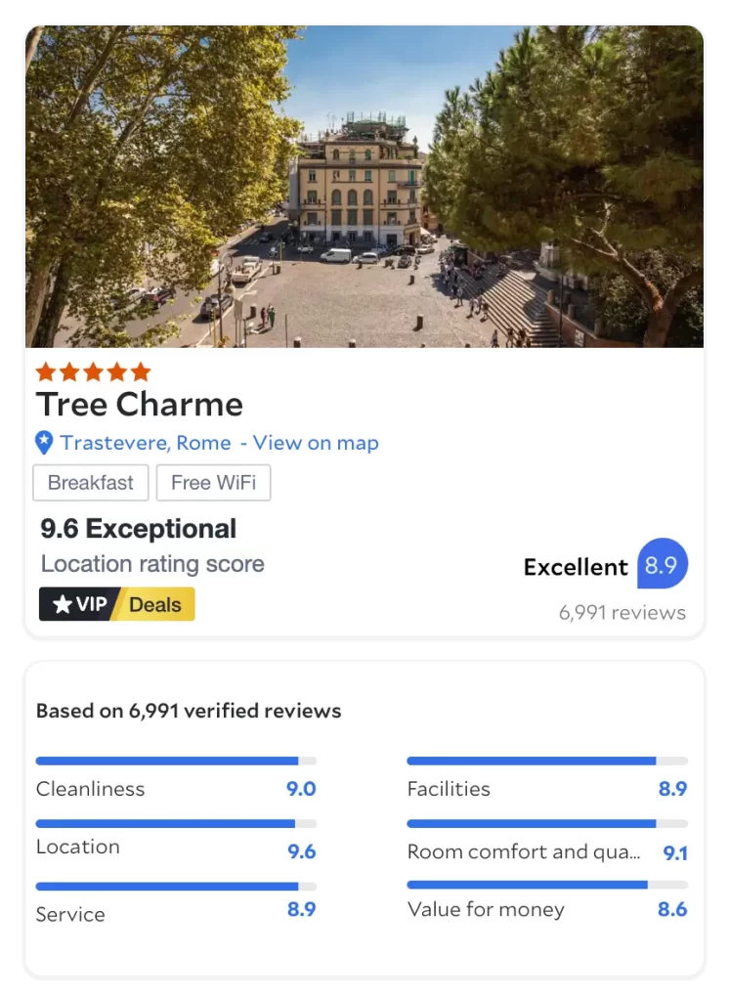Image resolution: width=729 pixels, height=1001 pixels.
Task: Click the Cleanliness rating bar
Action: coord(176,761)
